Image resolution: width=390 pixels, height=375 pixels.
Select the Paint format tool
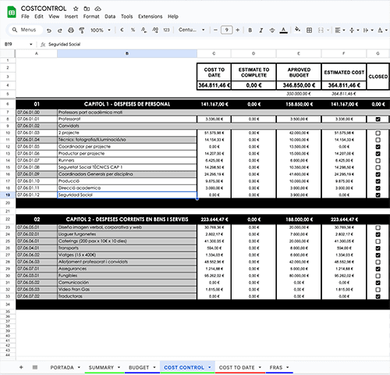point(82,30)
